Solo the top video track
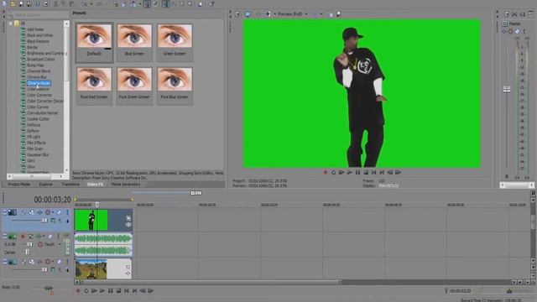Image resolution: width=537 pixels, height=302 pixels. 67,212
